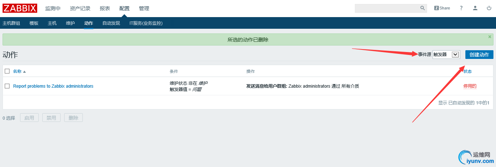Click the 禁用 button

51,118
